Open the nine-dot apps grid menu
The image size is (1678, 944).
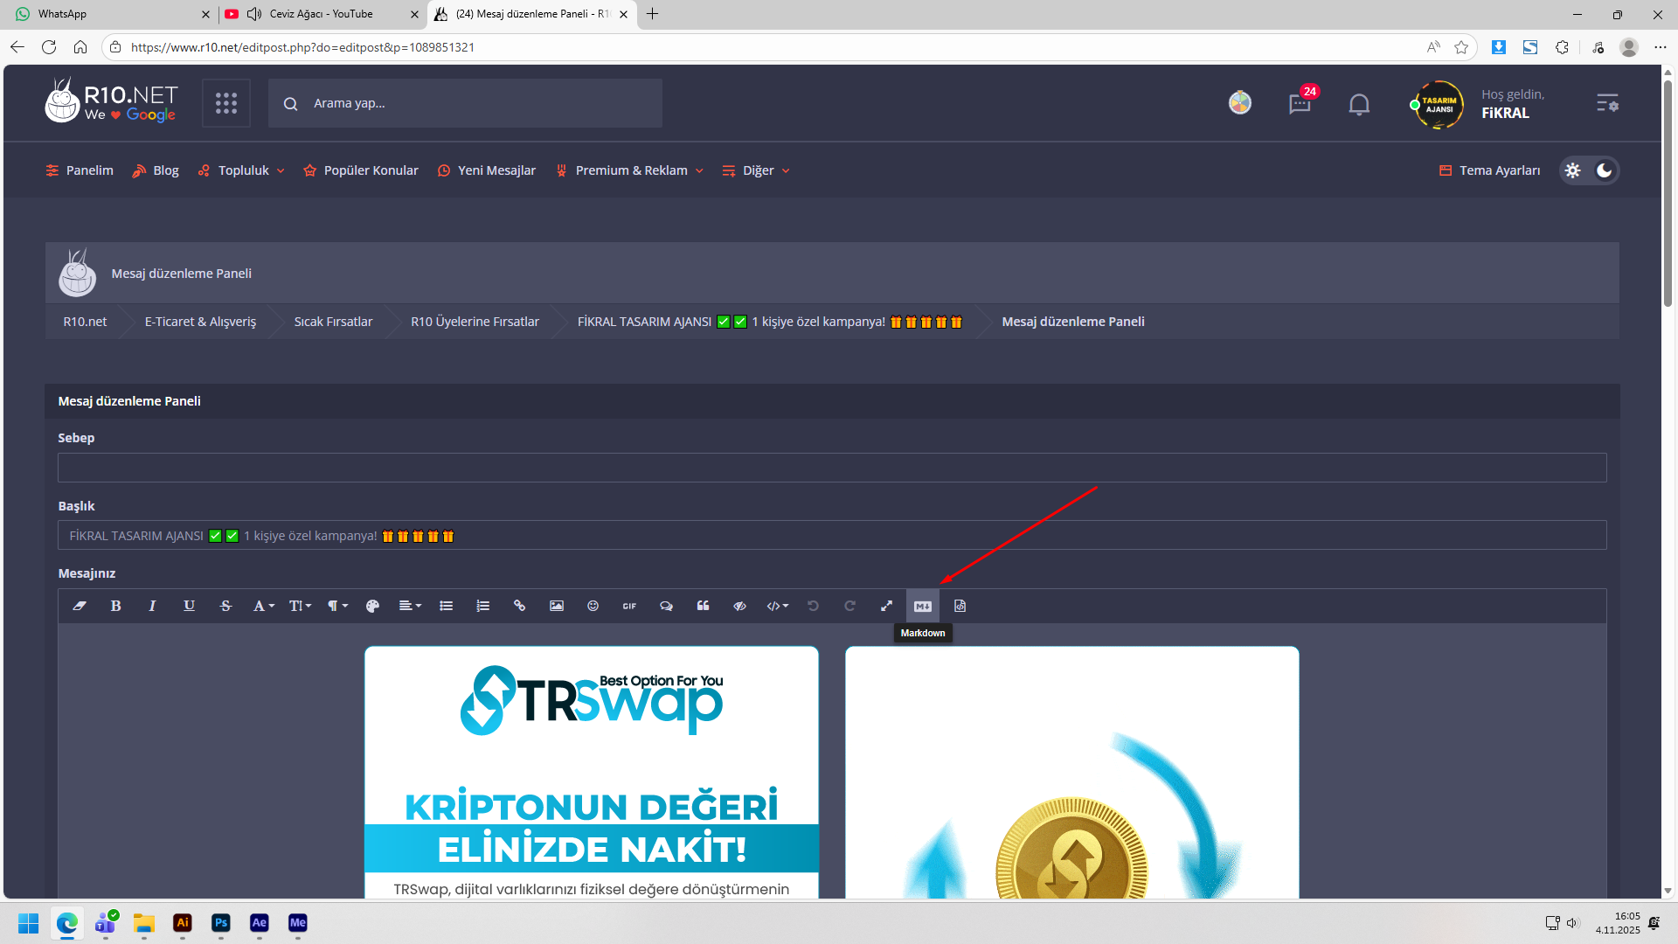click(x=226, y=103)
